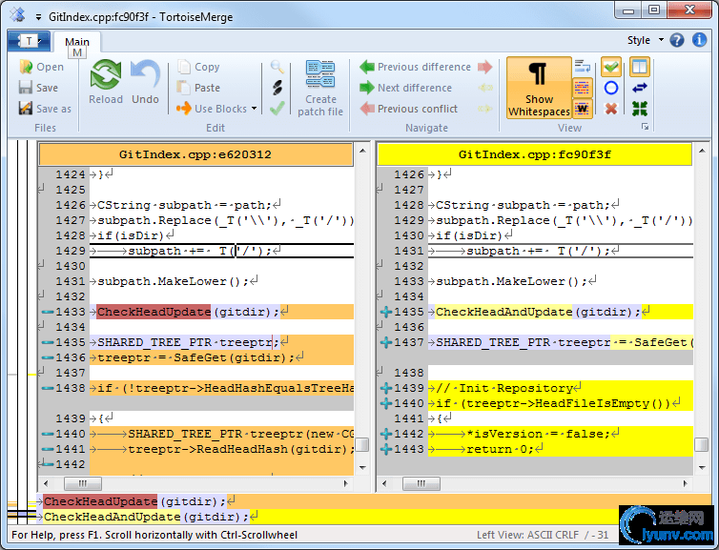Toggle the window pane layout icon in View
This screenshot has height=550, width=719.
pos(639,67)
